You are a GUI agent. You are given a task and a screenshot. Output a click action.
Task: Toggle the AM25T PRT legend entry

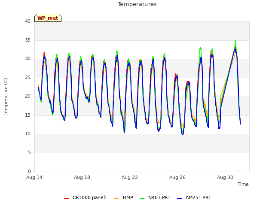tap(194, 197)
